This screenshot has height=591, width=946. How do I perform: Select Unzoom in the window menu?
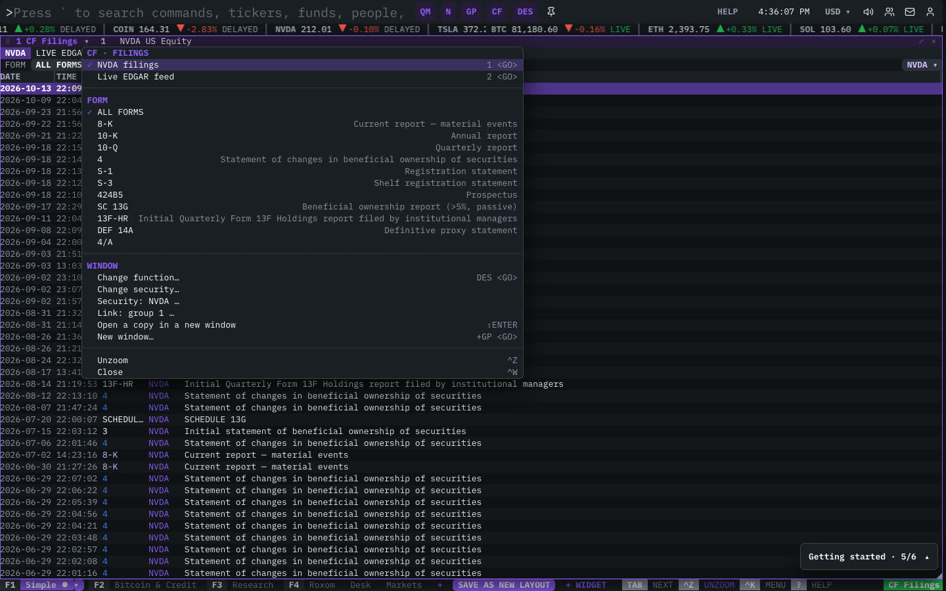[x=302, y=361]
